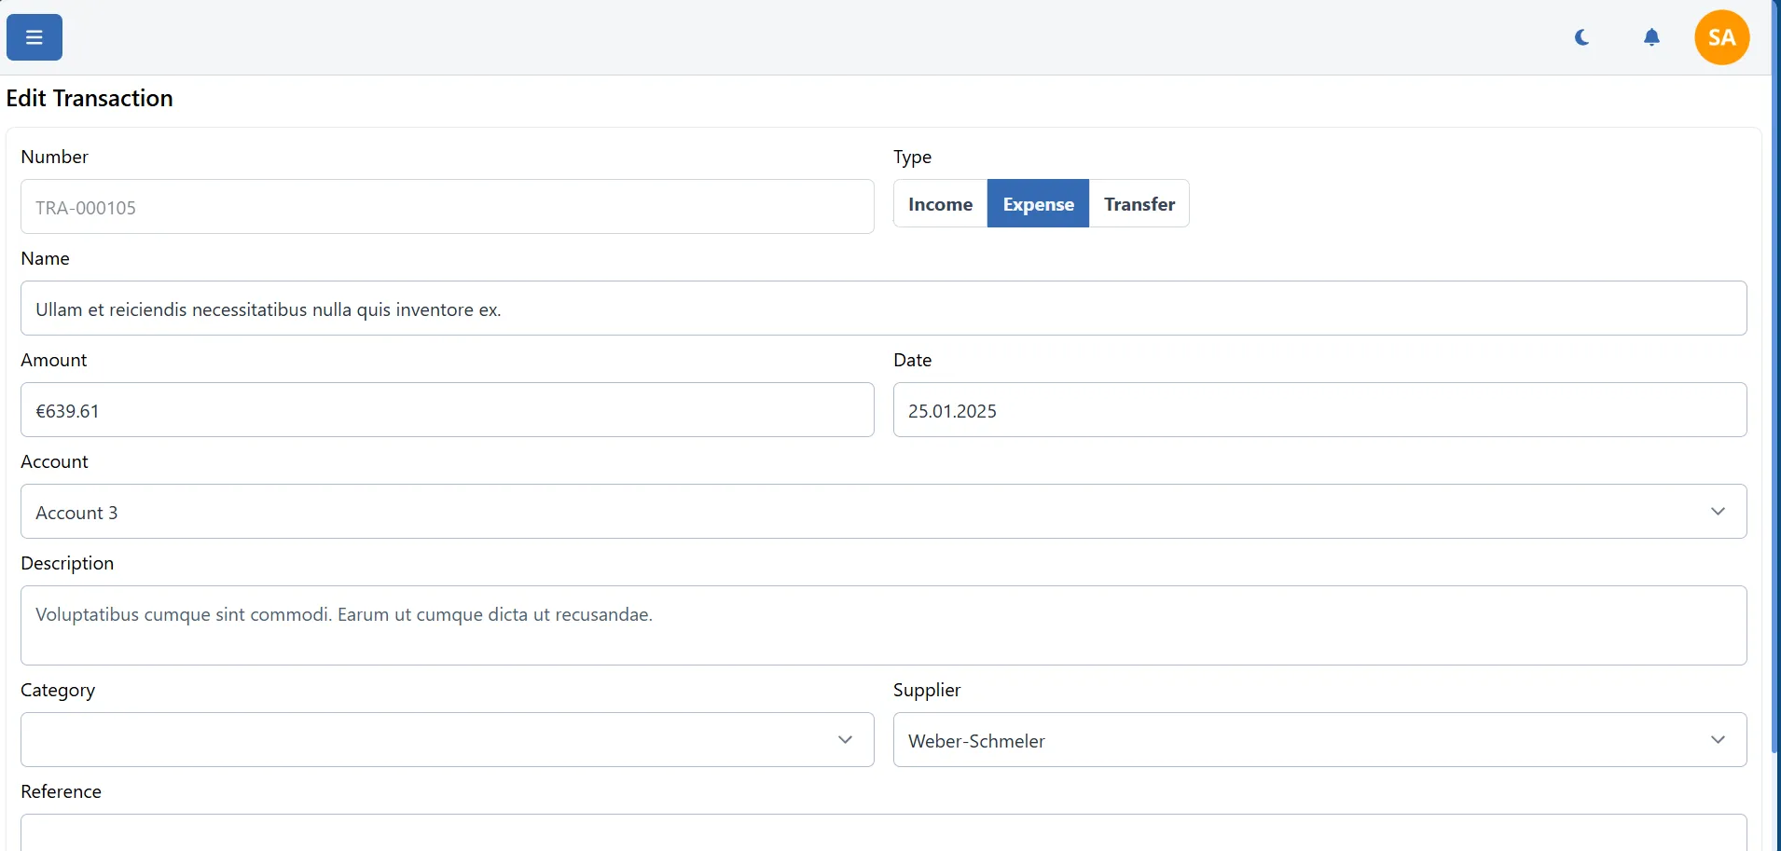The height and width of the screenshot is (851, 1781).
Task: Open notifications via the bell icon
Action: point(1652,37)
